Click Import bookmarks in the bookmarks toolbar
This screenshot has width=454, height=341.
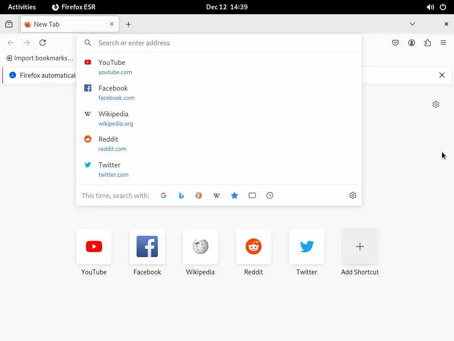39,58
